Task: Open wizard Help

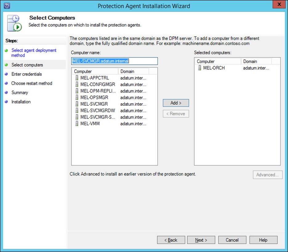Action: (x=263, y=240)
